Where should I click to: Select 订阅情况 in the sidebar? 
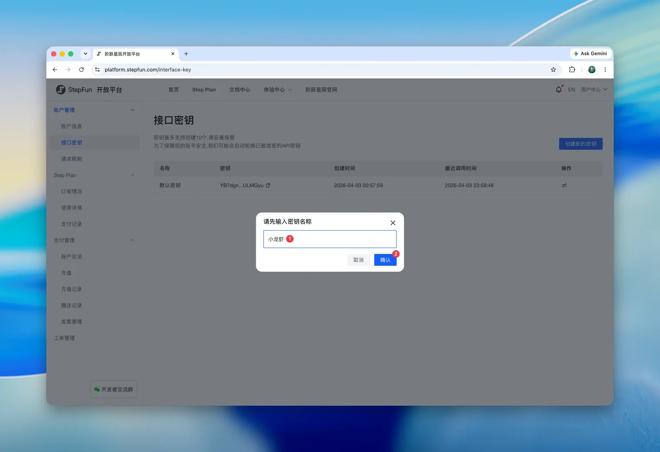72,191
